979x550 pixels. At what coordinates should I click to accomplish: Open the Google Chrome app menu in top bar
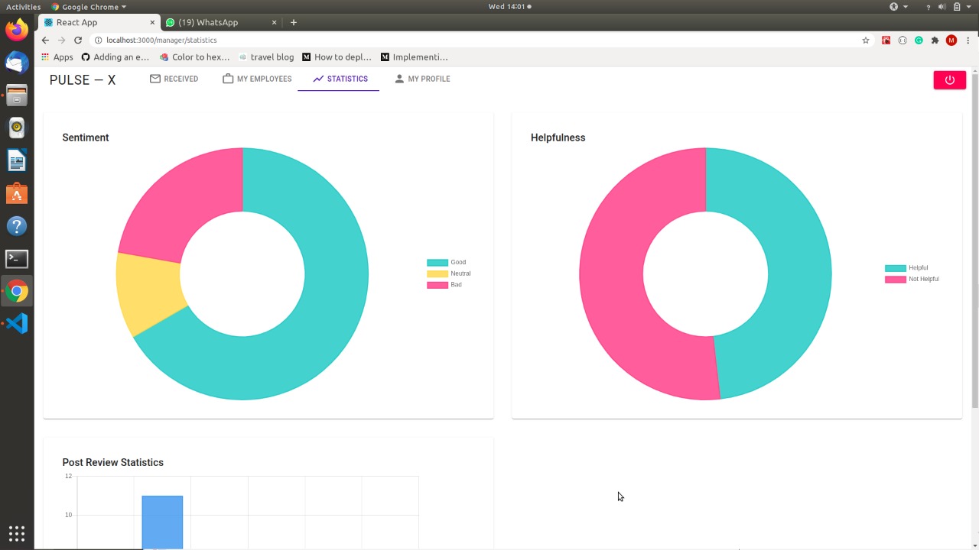coord(88,7)
